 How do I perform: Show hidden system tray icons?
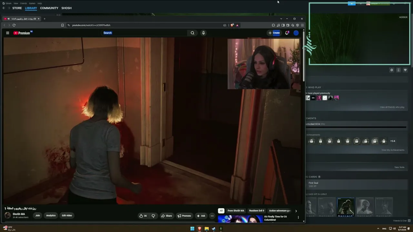tap(378, 229)
